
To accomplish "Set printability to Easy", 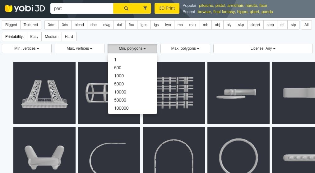I will (34, 37).
